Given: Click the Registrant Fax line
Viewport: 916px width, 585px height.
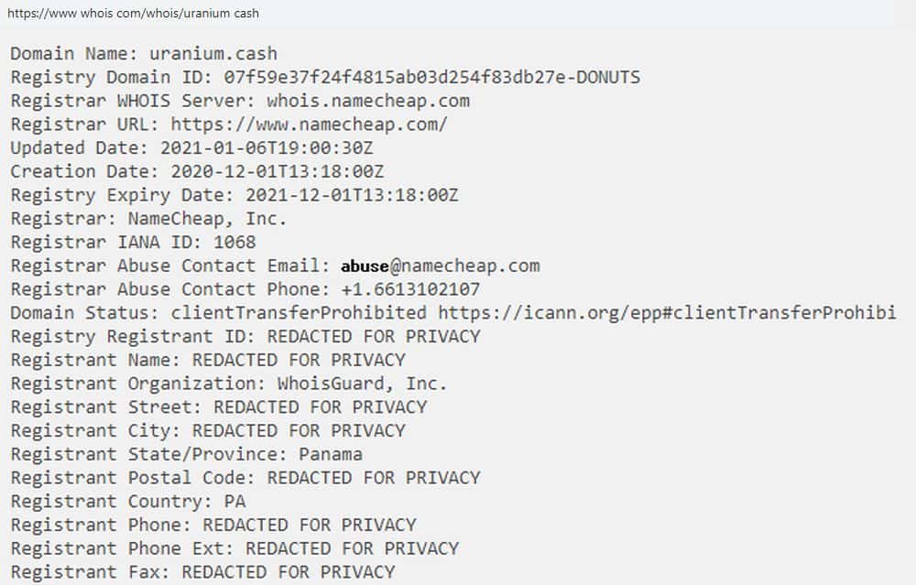Looking at the screenshot, I should click(x=202, y=572).
